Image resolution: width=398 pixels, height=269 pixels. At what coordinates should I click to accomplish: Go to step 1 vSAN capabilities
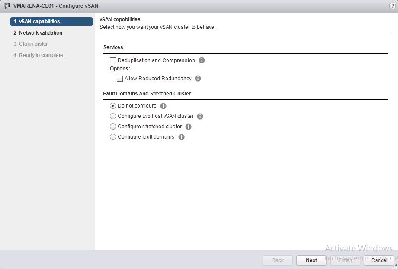tap(51, 22)
